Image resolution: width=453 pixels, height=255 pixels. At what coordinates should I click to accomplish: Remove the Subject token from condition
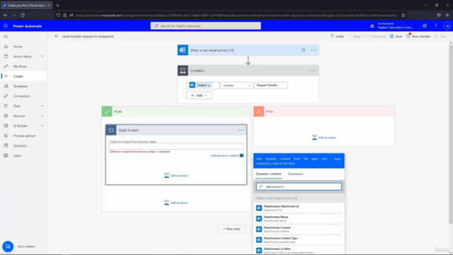209,86
